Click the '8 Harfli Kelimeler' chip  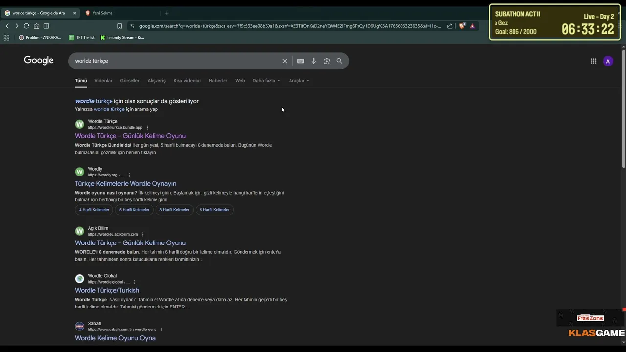click(174, 210)
